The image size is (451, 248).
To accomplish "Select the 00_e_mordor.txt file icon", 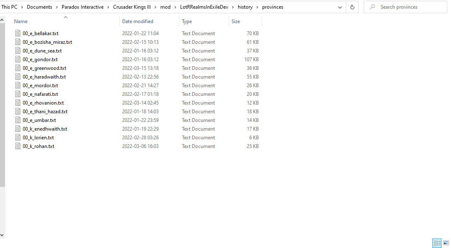I will [x=18, y=85].
